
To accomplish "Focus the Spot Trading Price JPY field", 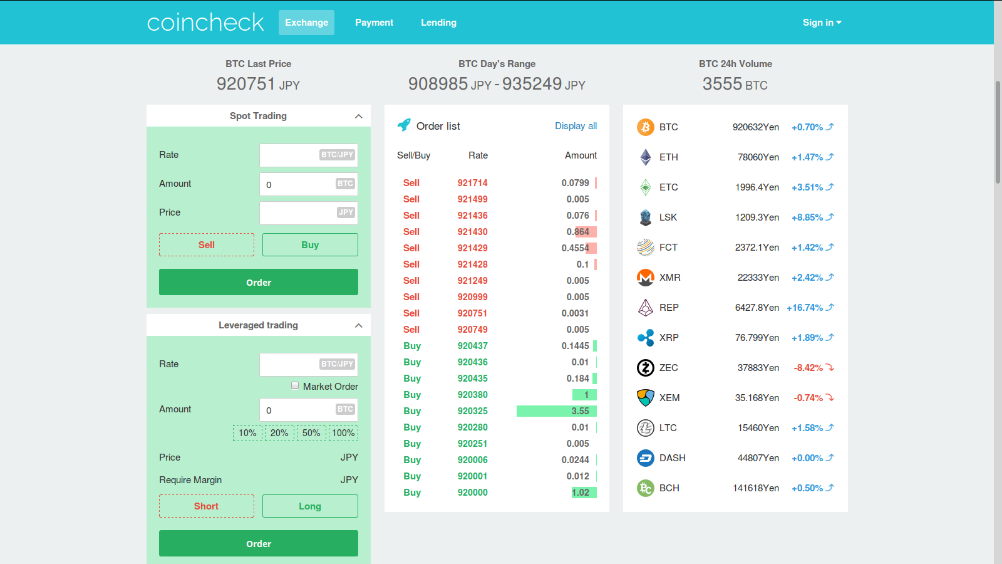I will coord(309,213).
